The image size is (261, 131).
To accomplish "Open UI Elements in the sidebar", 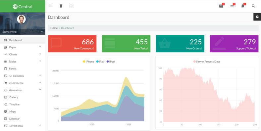I will [17, 76].
